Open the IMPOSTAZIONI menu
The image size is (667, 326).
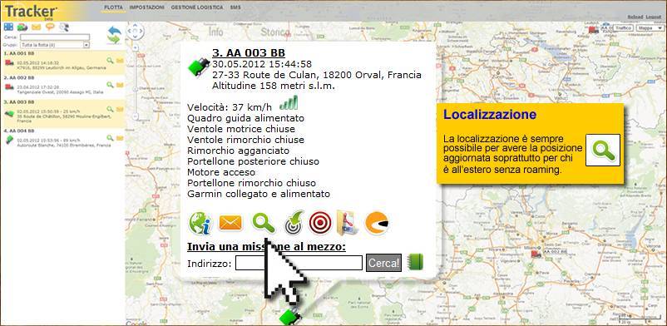146,7
